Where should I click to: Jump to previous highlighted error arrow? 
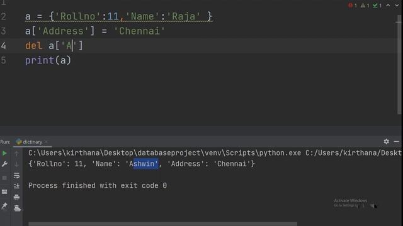388,6
